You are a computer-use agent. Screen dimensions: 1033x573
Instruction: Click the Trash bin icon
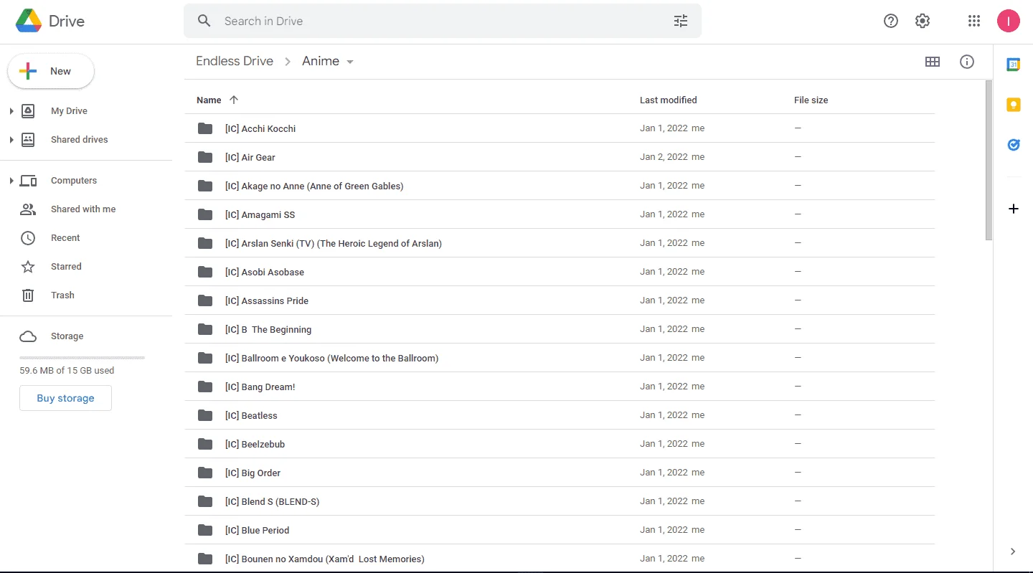click(x=28, y=295)
